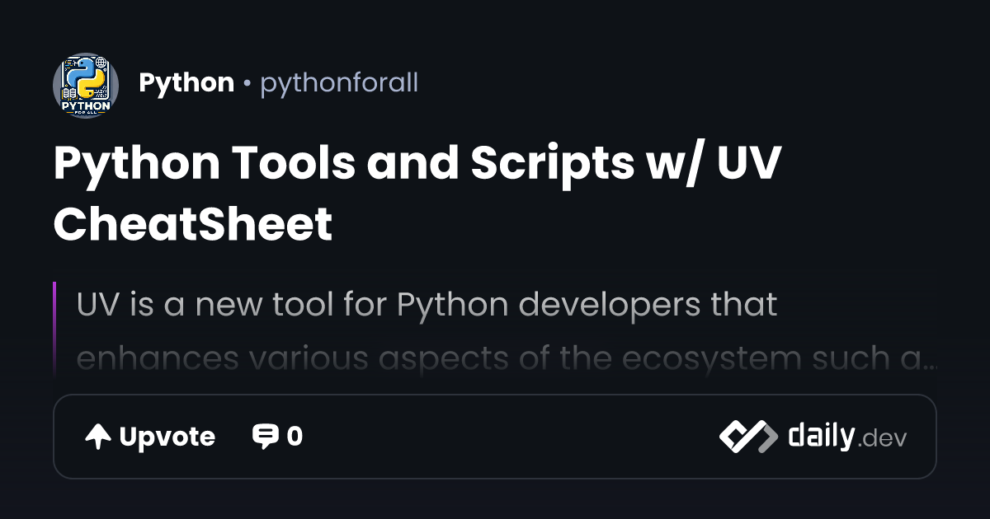Open the Python source name link

[x=186, y=83]
